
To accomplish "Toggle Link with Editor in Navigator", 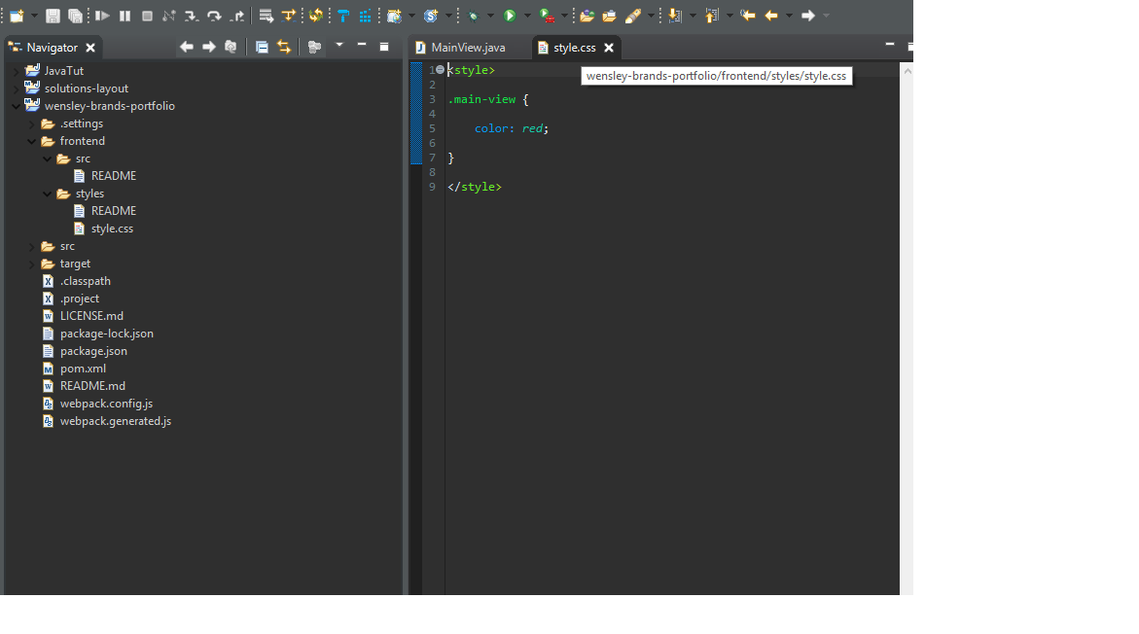I will pos(283,47).
